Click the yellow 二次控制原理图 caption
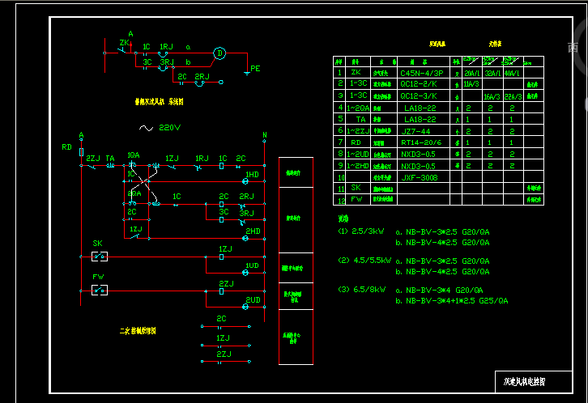The image size is (588, 403). 138,331
